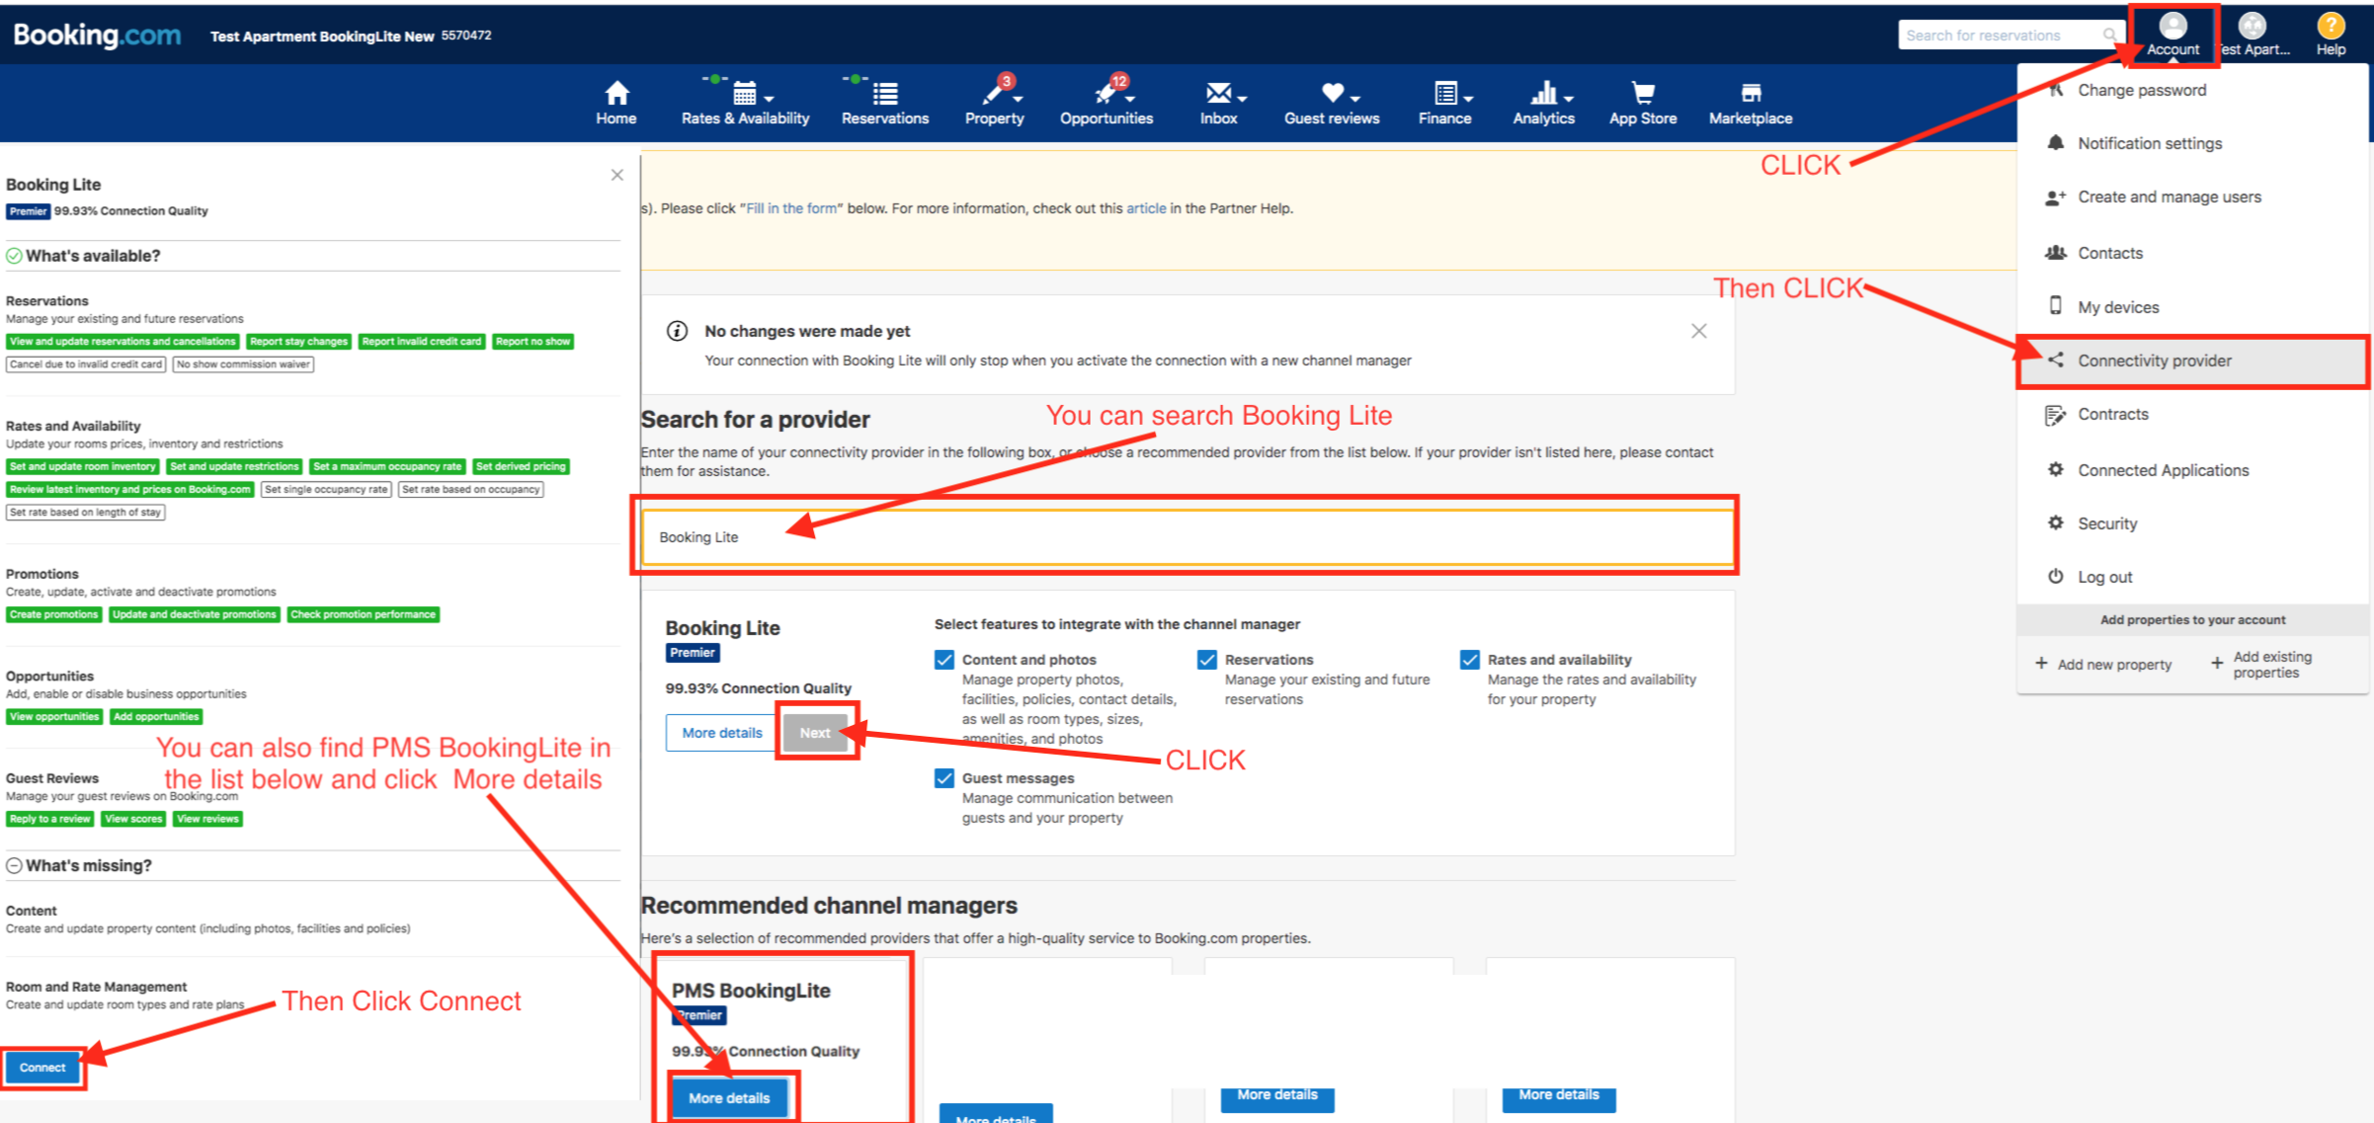Open the Analytics bar chart icon
Image resolution: width=2374 pixels, height=1123 pixels.
coord(1543,93)
